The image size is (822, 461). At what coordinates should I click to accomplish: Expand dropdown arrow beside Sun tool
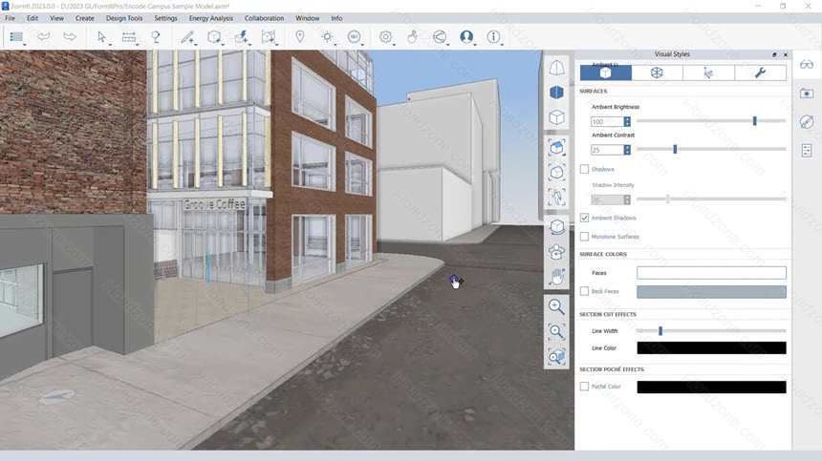pos(335,45)
